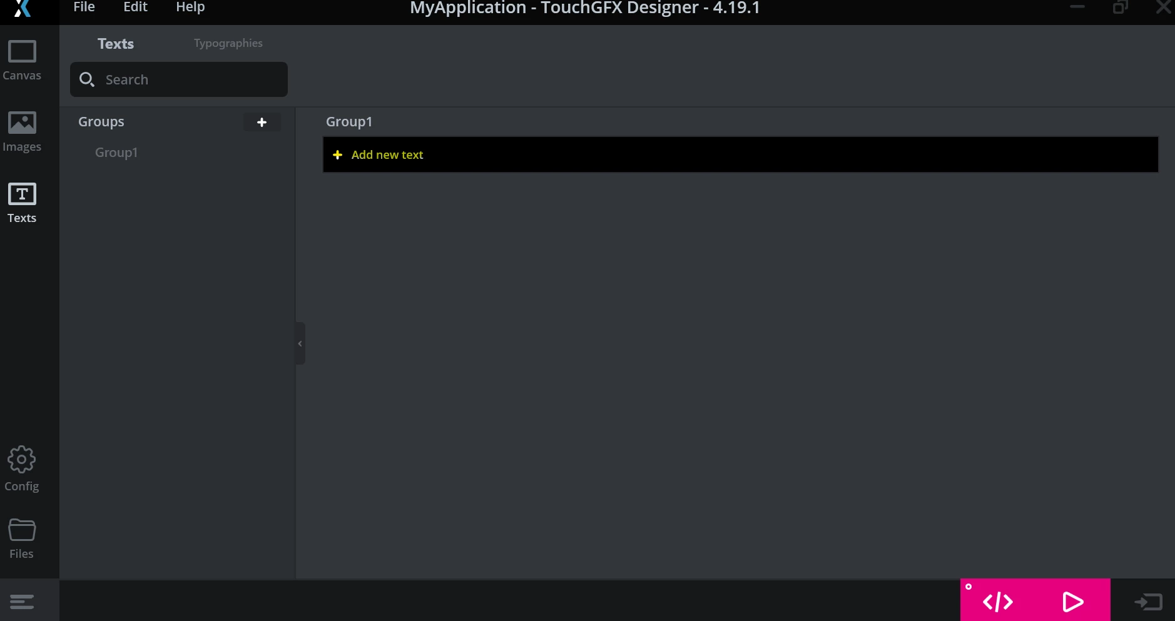
Task: Switch to the Typographies tab
Action: pos(228,43)
